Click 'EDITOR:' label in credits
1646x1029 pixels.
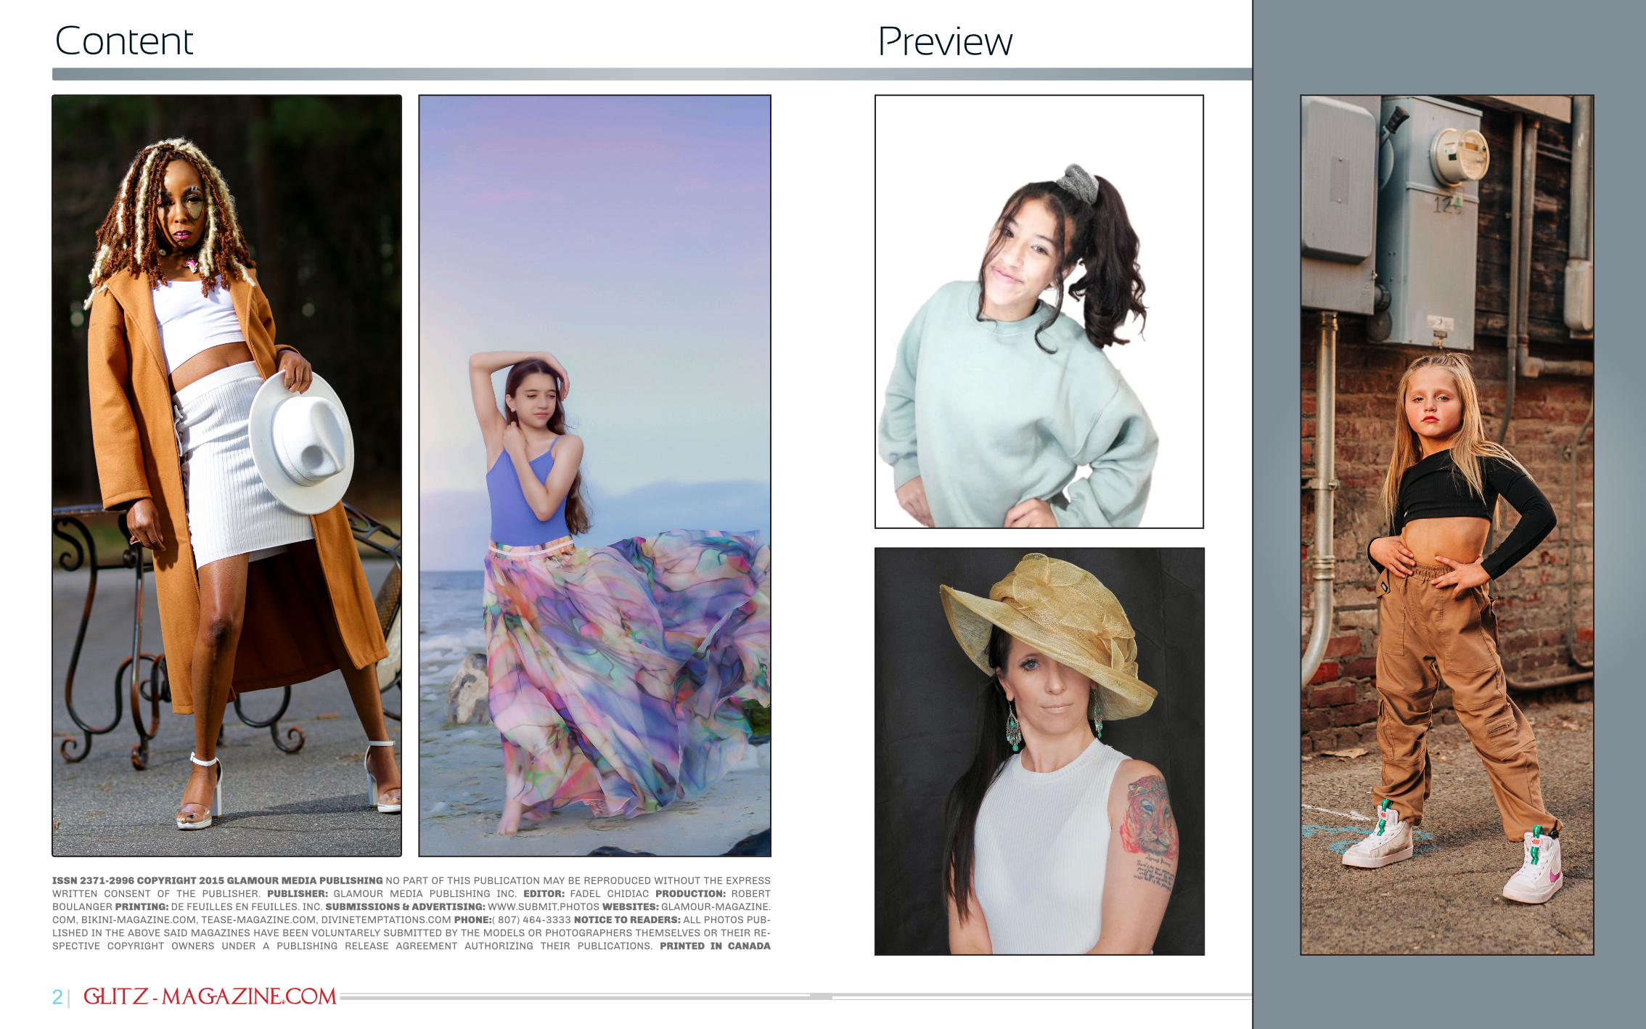(x=544, y=893)
